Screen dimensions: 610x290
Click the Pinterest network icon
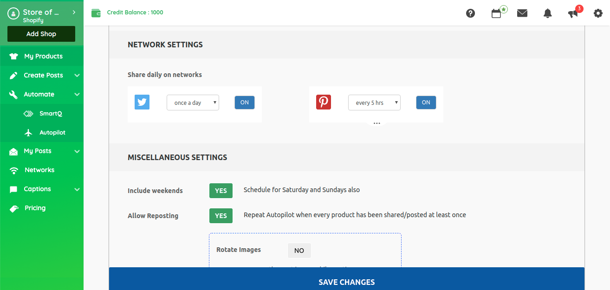tap(324, 102)
